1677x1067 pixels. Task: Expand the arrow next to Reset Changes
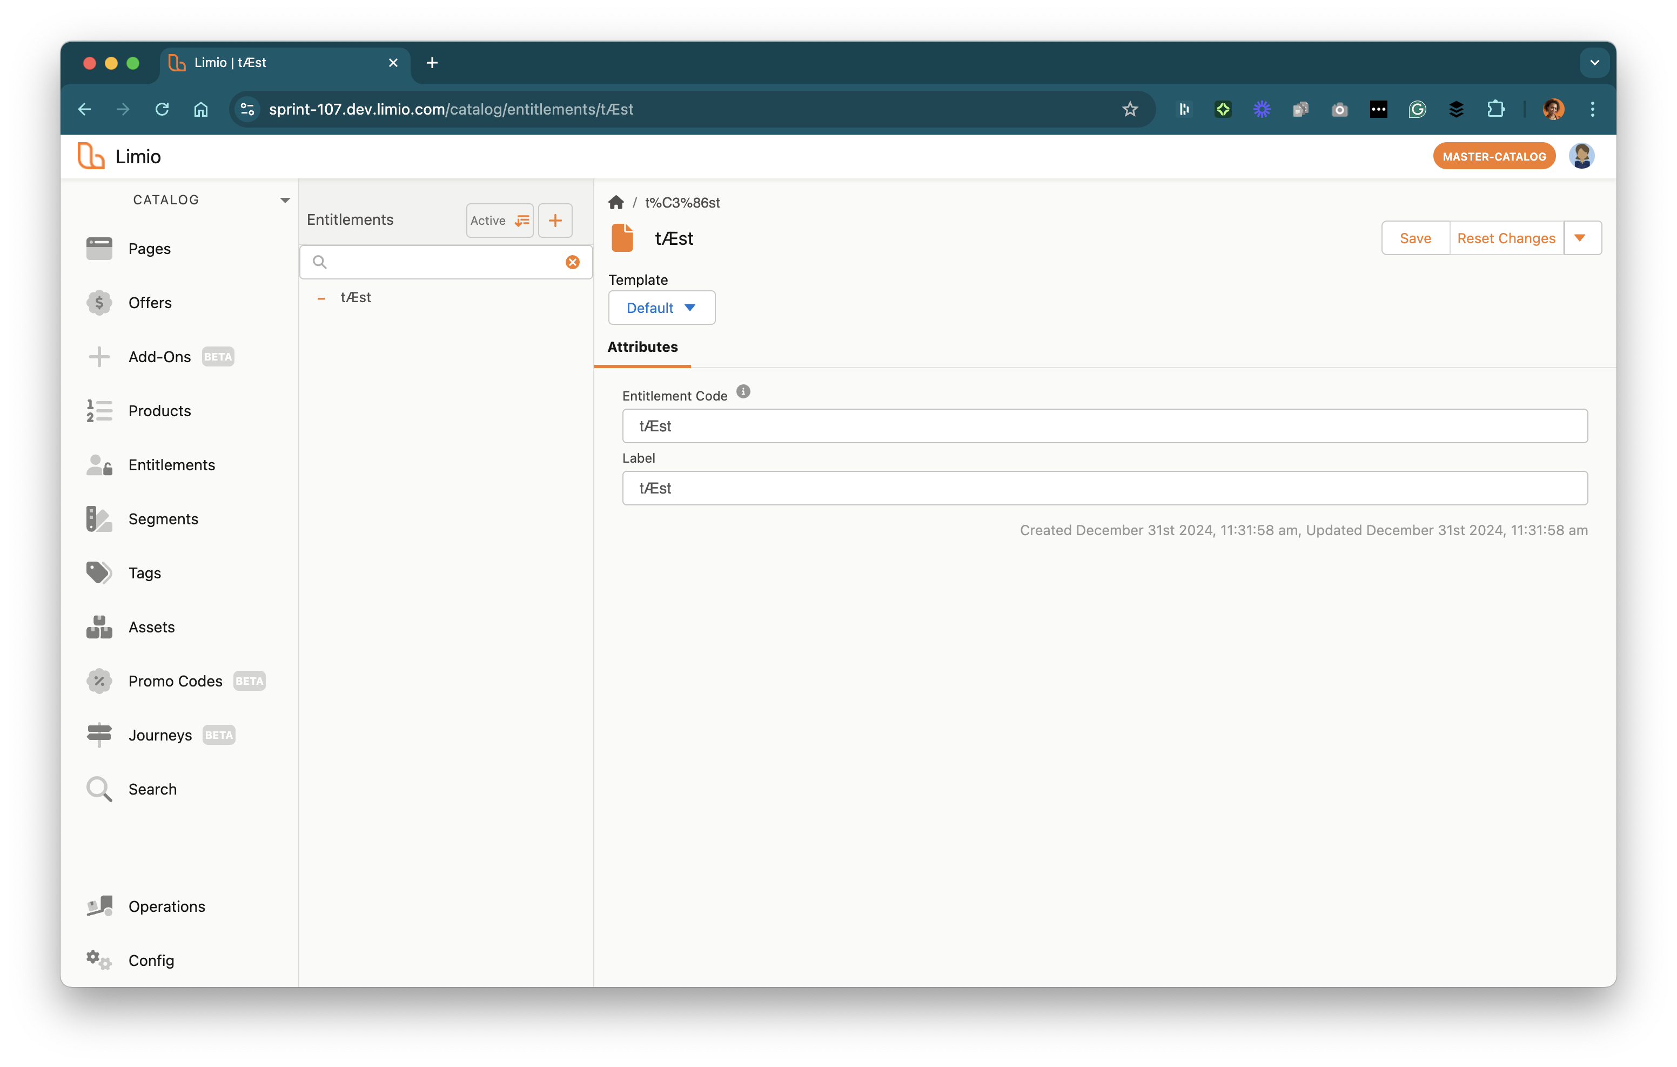[x=1580, y=238]
